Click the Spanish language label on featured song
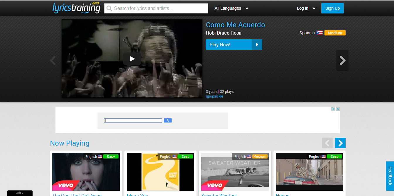394x196 pixels. pyautogui.click(x=307, y=33)
